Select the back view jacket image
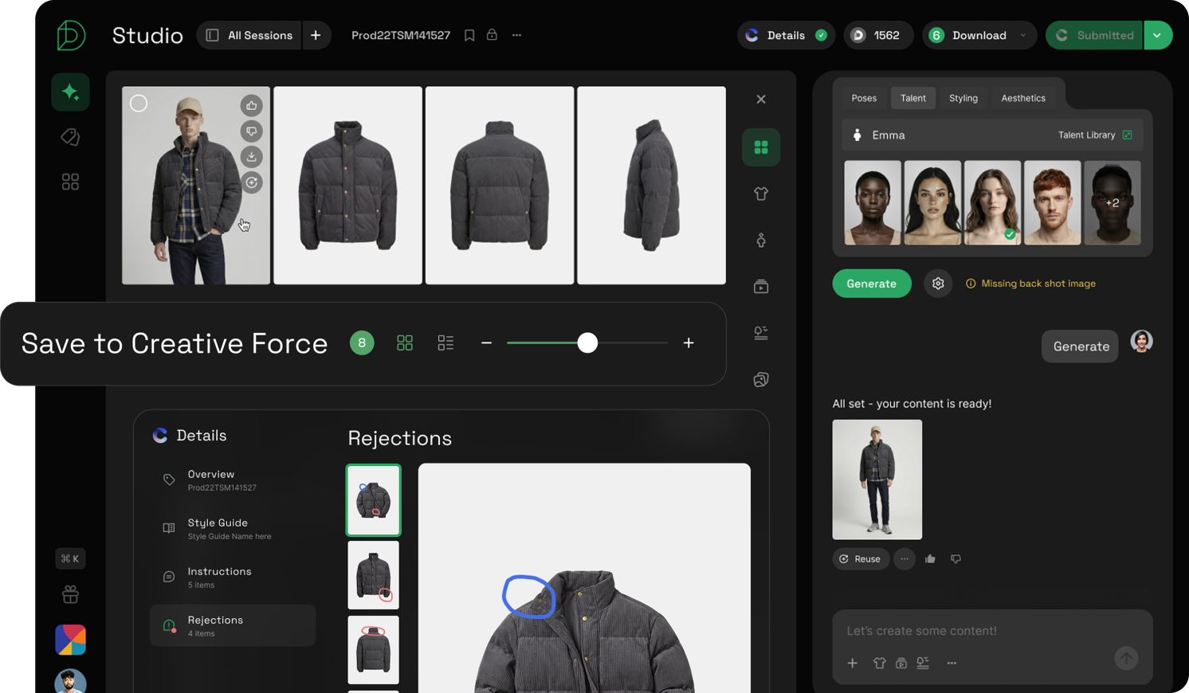This screenshot has height=693, width=1189. 500,186
